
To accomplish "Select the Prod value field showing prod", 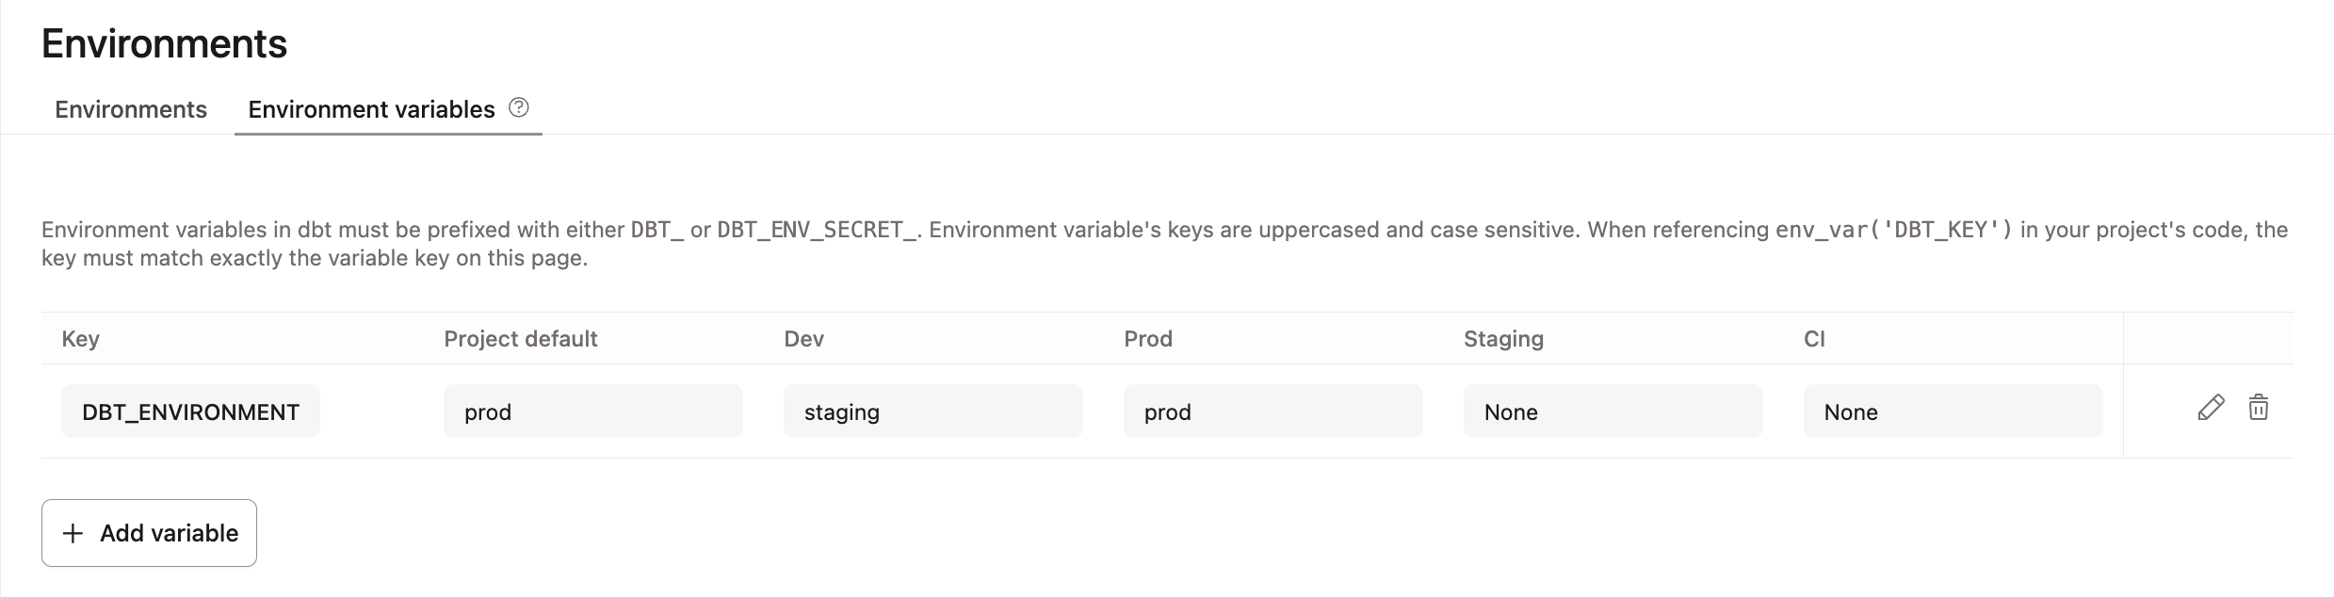I will [x=1273, y=411].
